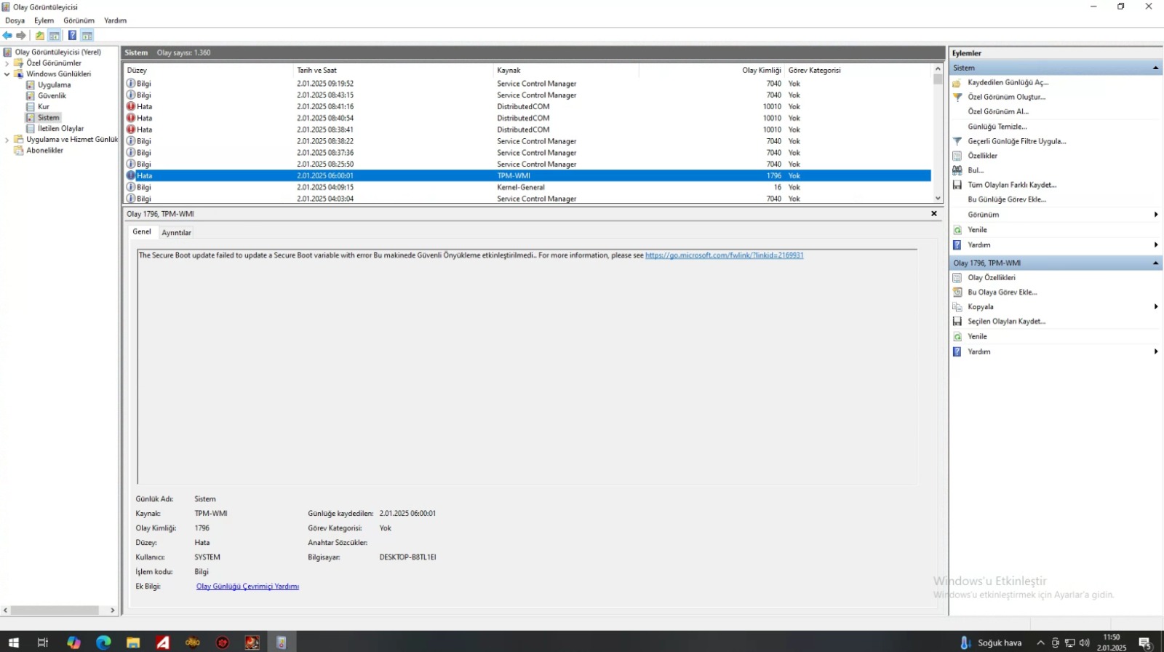Choose Özel Görünüm Oluştur... filter action
The image size is (1164, 652).
tap(1006, 98)
